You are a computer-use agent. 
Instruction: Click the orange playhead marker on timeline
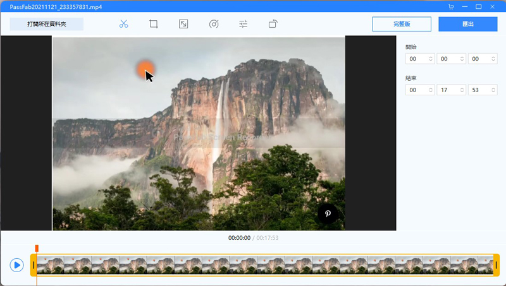coord(37,249)
